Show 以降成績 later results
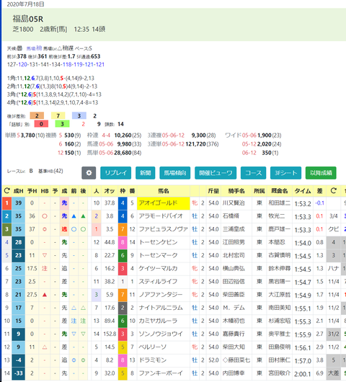346x382 pixels. point(321,173)
